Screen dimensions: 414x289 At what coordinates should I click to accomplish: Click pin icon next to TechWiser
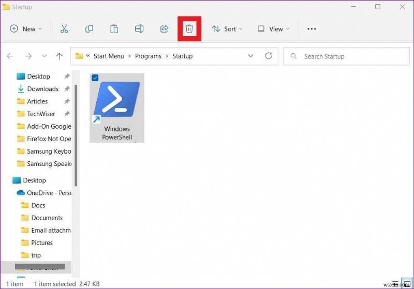click(x=67, y=114)
